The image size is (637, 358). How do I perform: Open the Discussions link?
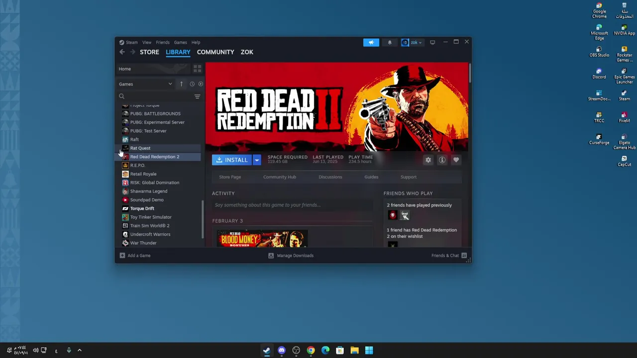point(330,177)
